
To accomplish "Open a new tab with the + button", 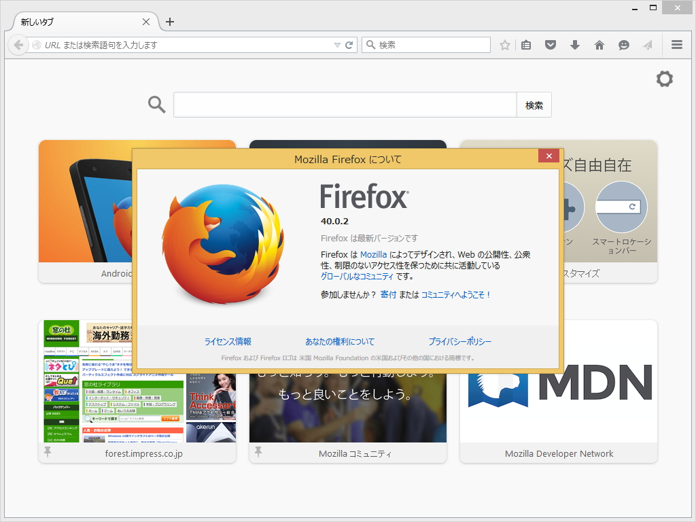I will (169, 21).
